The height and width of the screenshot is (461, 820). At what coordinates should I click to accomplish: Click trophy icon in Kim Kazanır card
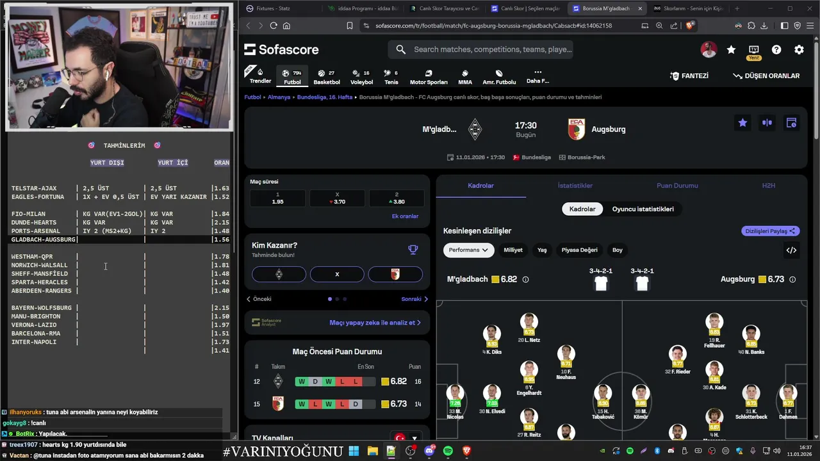point(413,250)
